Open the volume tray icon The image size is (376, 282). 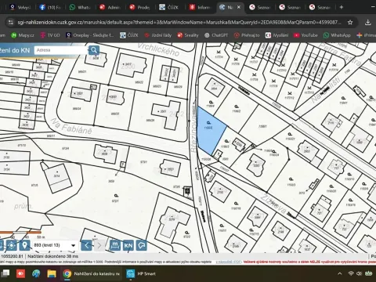click(x=360, y=273)
